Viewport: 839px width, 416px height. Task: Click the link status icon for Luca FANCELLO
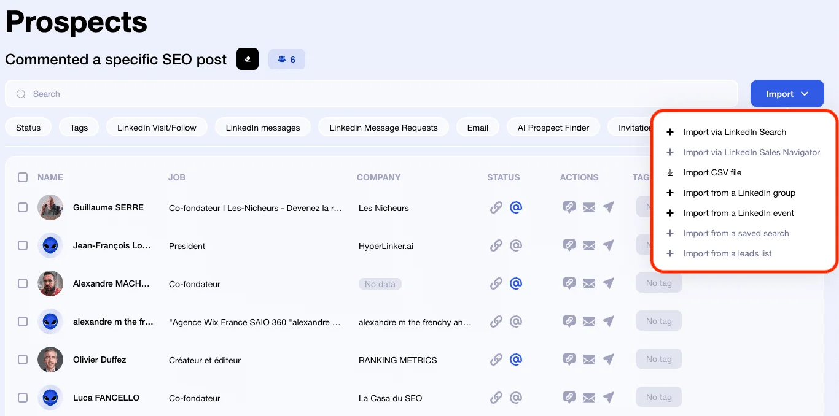(496, 398)
